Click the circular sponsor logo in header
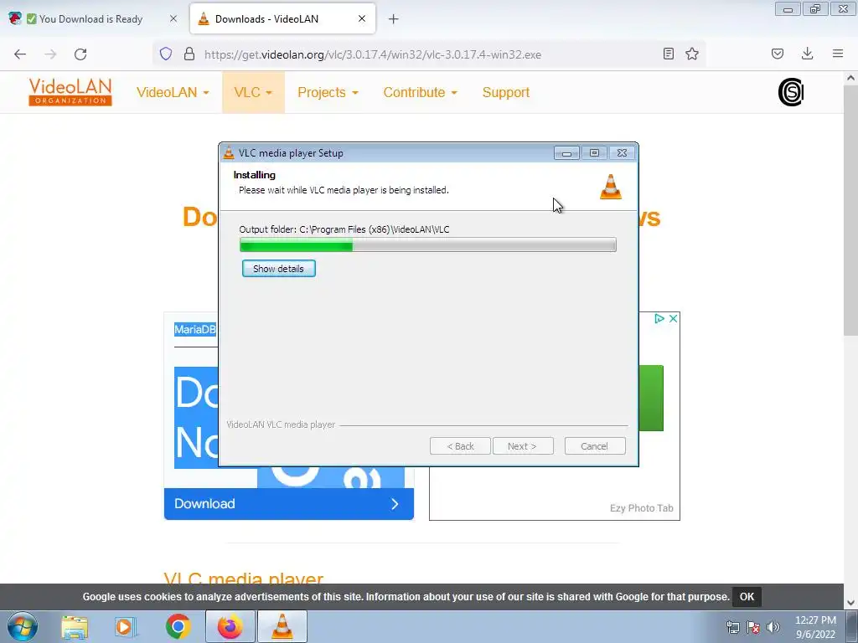Screen dimensions: 858x643 (791, 92)
